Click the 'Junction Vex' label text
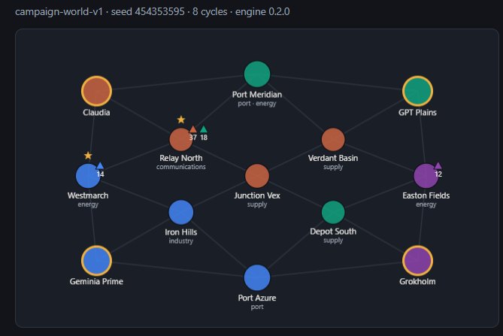The image size is (503, 336). tap(257, 195)
